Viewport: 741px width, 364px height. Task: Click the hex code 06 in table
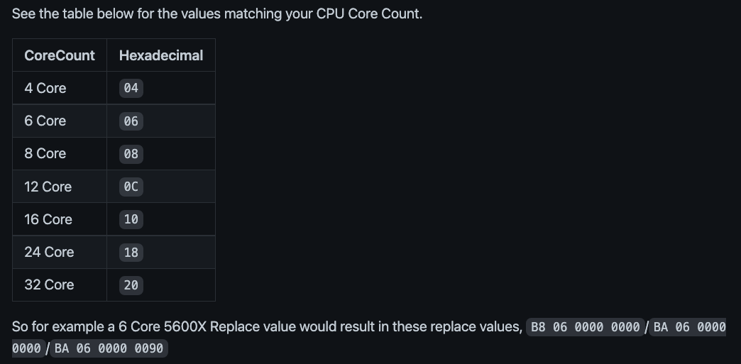click(x=131, y=121)
